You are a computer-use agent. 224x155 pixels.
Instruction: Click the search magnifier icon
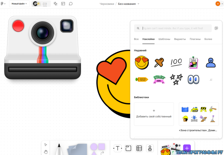point(138,28)
